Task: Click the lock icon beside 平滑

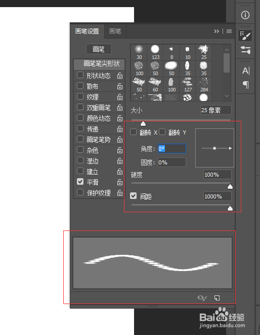Action: coord(120,182)
